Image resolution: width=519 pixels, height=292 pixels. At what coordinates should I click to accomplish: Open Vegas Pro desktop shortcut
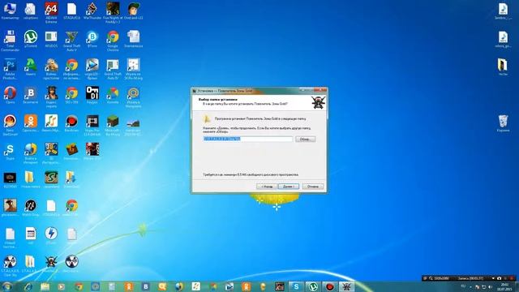tap(92, 125)
